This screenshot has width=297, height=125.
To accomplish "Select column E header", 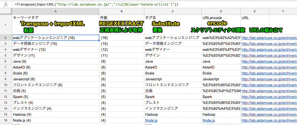I will coord(255,11).
